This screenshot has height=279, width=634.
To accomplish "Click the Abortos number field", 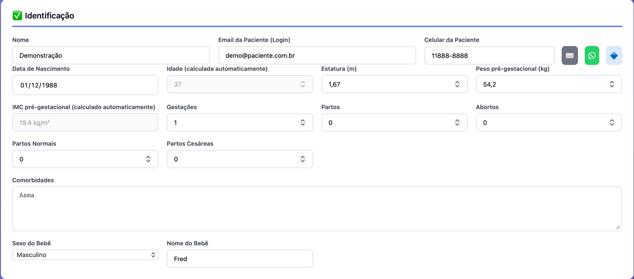I will [549, 123].
